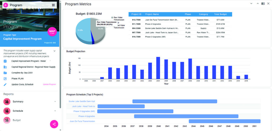Click Sooke Lake Saddle Dam Hyd schedule label
Screen dimensions: 272x131
(x=82, y=101)
